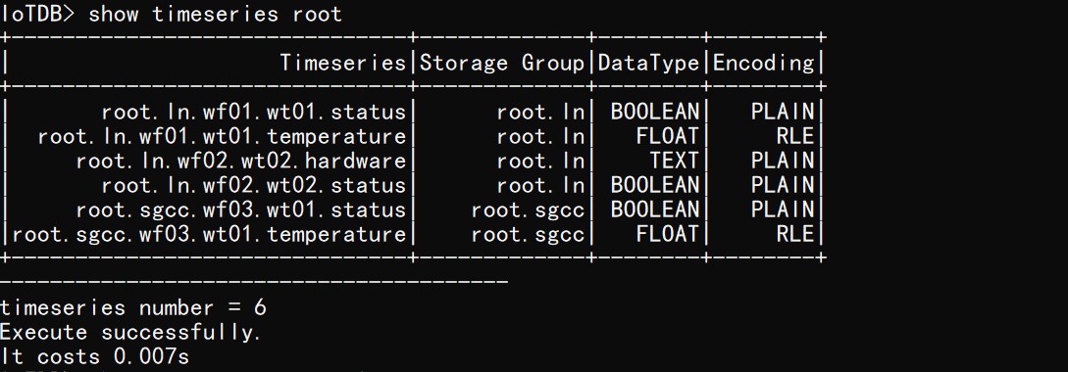
Task: Click root.sgcc storage group in last row
Action: coord(528,234)
